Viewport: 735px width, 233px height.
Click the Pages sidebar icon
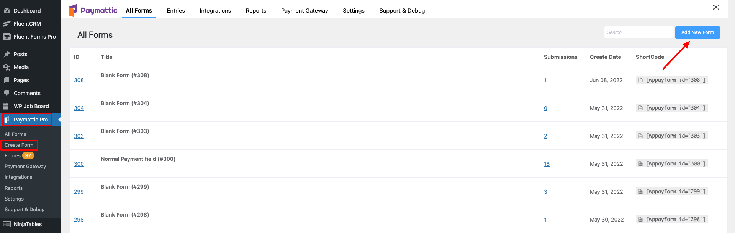click(7, 80)
